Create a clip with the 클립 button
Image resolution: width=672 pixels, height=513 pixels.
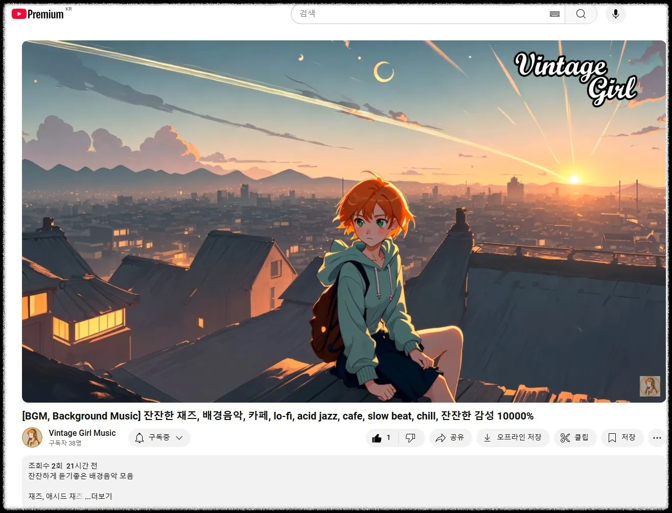(575, 438)
